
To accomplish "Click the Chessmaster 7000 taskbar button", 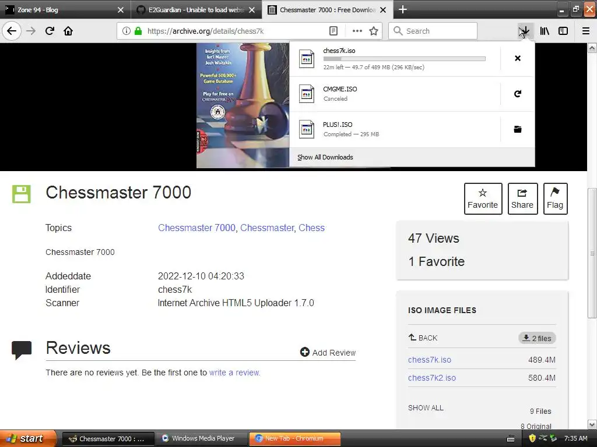I will point(108,438).
